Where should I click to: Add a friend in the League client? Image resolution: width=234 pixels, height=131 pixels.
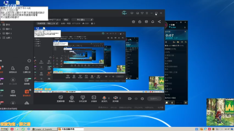click(174, 42)
